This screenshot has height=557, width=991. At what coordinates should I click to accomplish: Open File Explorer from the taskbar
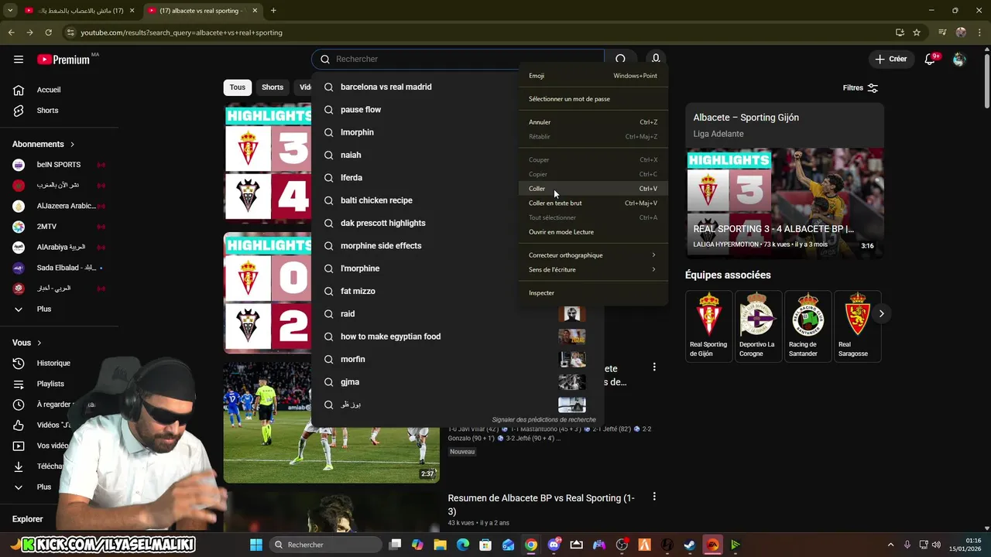[x=440, y=545]
